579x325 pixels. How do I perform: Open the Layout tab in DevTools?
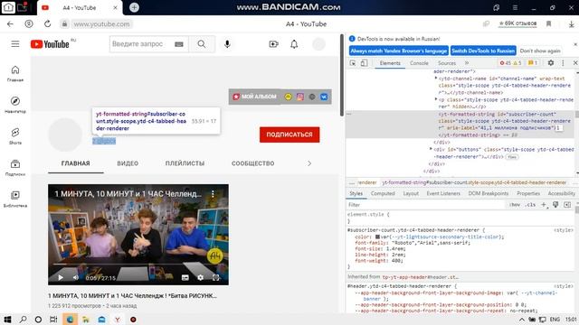pos(411,193)
